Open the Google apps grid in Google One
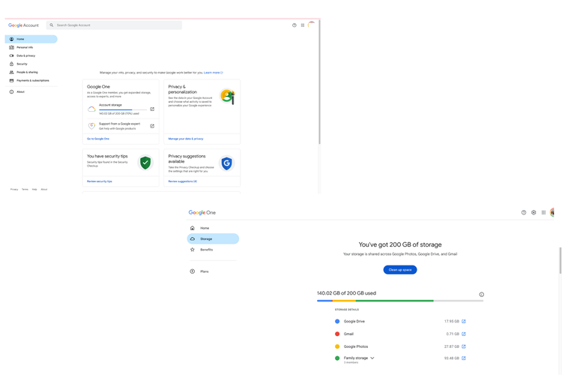Screen dimensions: 562x375 544,212
